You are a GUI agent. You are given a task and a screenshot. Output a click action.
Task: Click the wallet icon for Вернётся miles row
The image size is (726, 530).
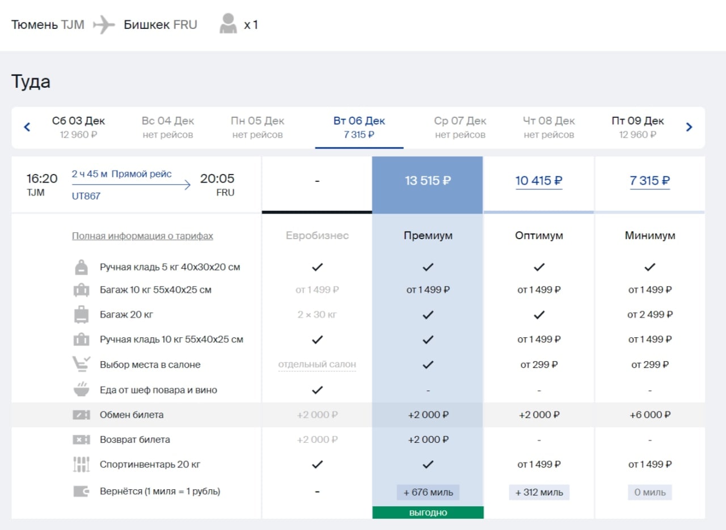tap(82, 491)
